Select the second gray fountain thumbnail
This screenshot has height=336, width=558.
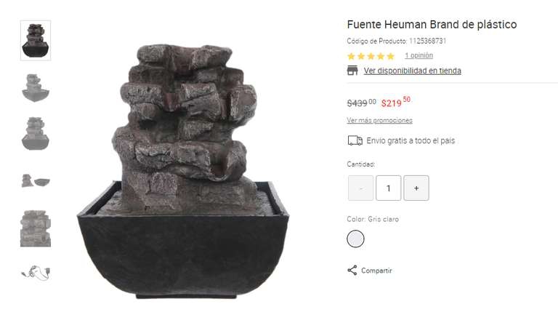click(36, 88)
